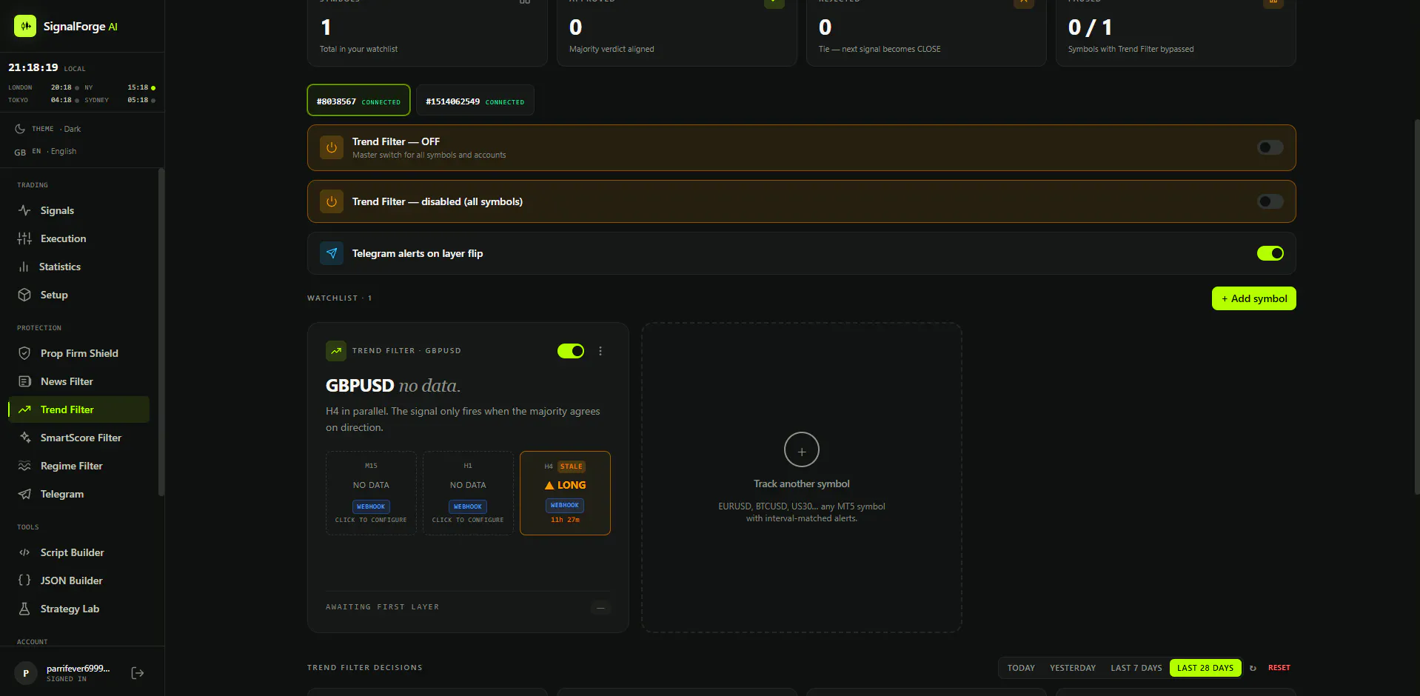
Task: Click Add symbol button
Action: [x=1253, y=298]
